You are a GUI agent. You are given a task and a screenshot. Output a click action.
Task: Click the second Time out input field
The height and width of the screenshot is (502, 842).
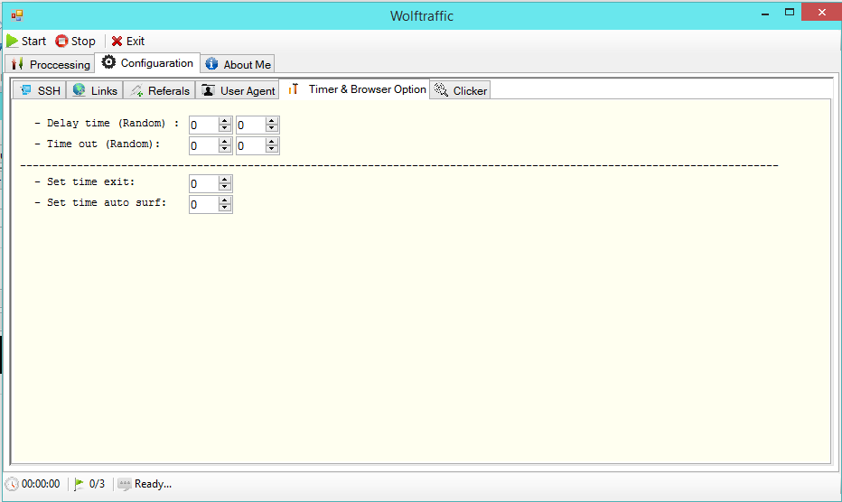pyautogui.click(x=249, y=145)
